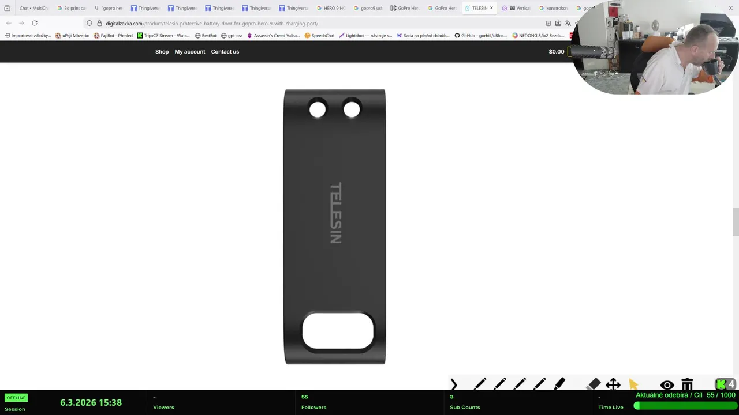Image resolution: width=739 pixels, height=415 pixels.
Task: Open the BestBot bookmark
Action: tap(206, 36)
